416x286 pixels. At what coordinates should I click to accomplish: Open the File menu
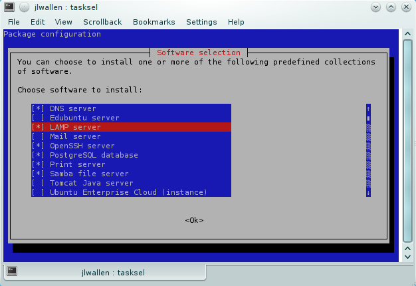tap(14, 22)
